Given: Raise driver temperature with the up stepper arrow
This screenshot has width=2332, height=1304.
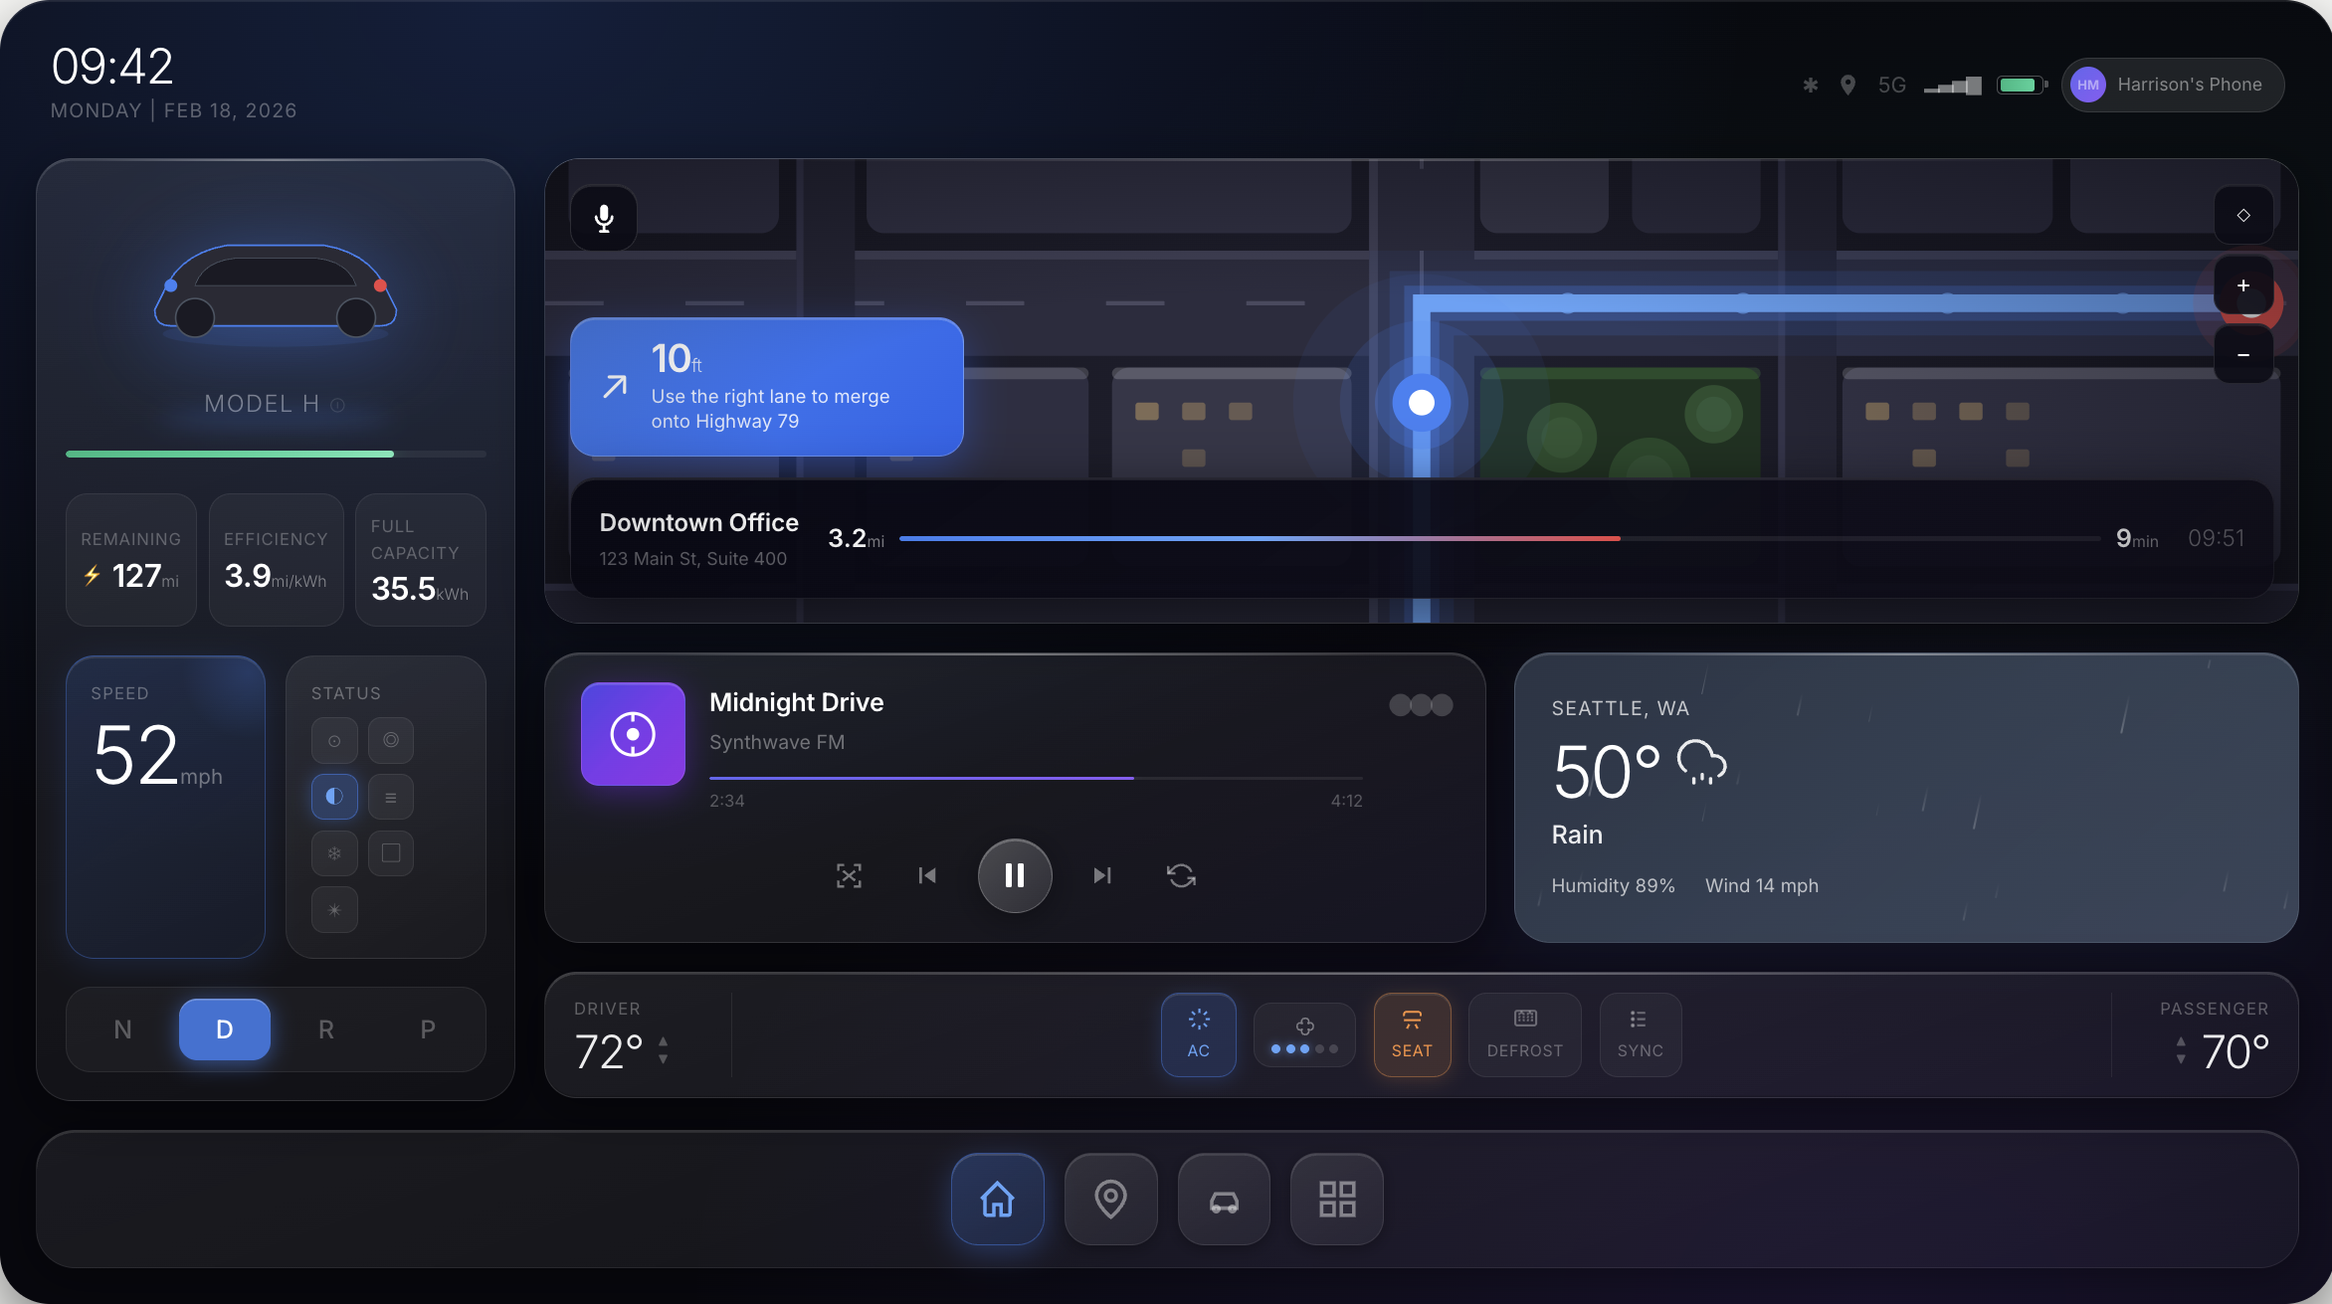Looking at the screenshot, I should (x=663, y=1041).
